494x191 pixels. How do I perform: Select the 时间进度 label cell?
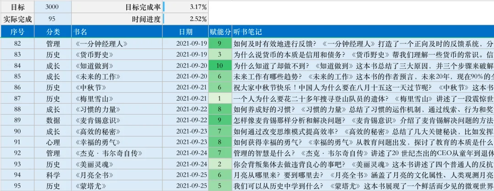pos(117,19)
